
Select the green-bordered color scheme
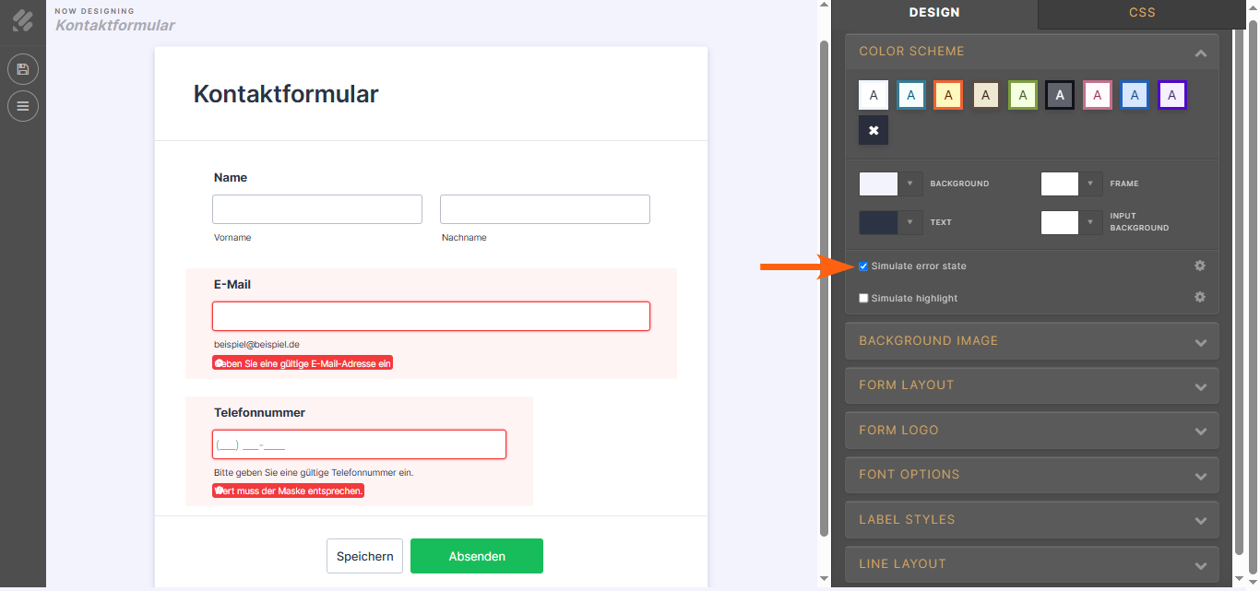1023,94
